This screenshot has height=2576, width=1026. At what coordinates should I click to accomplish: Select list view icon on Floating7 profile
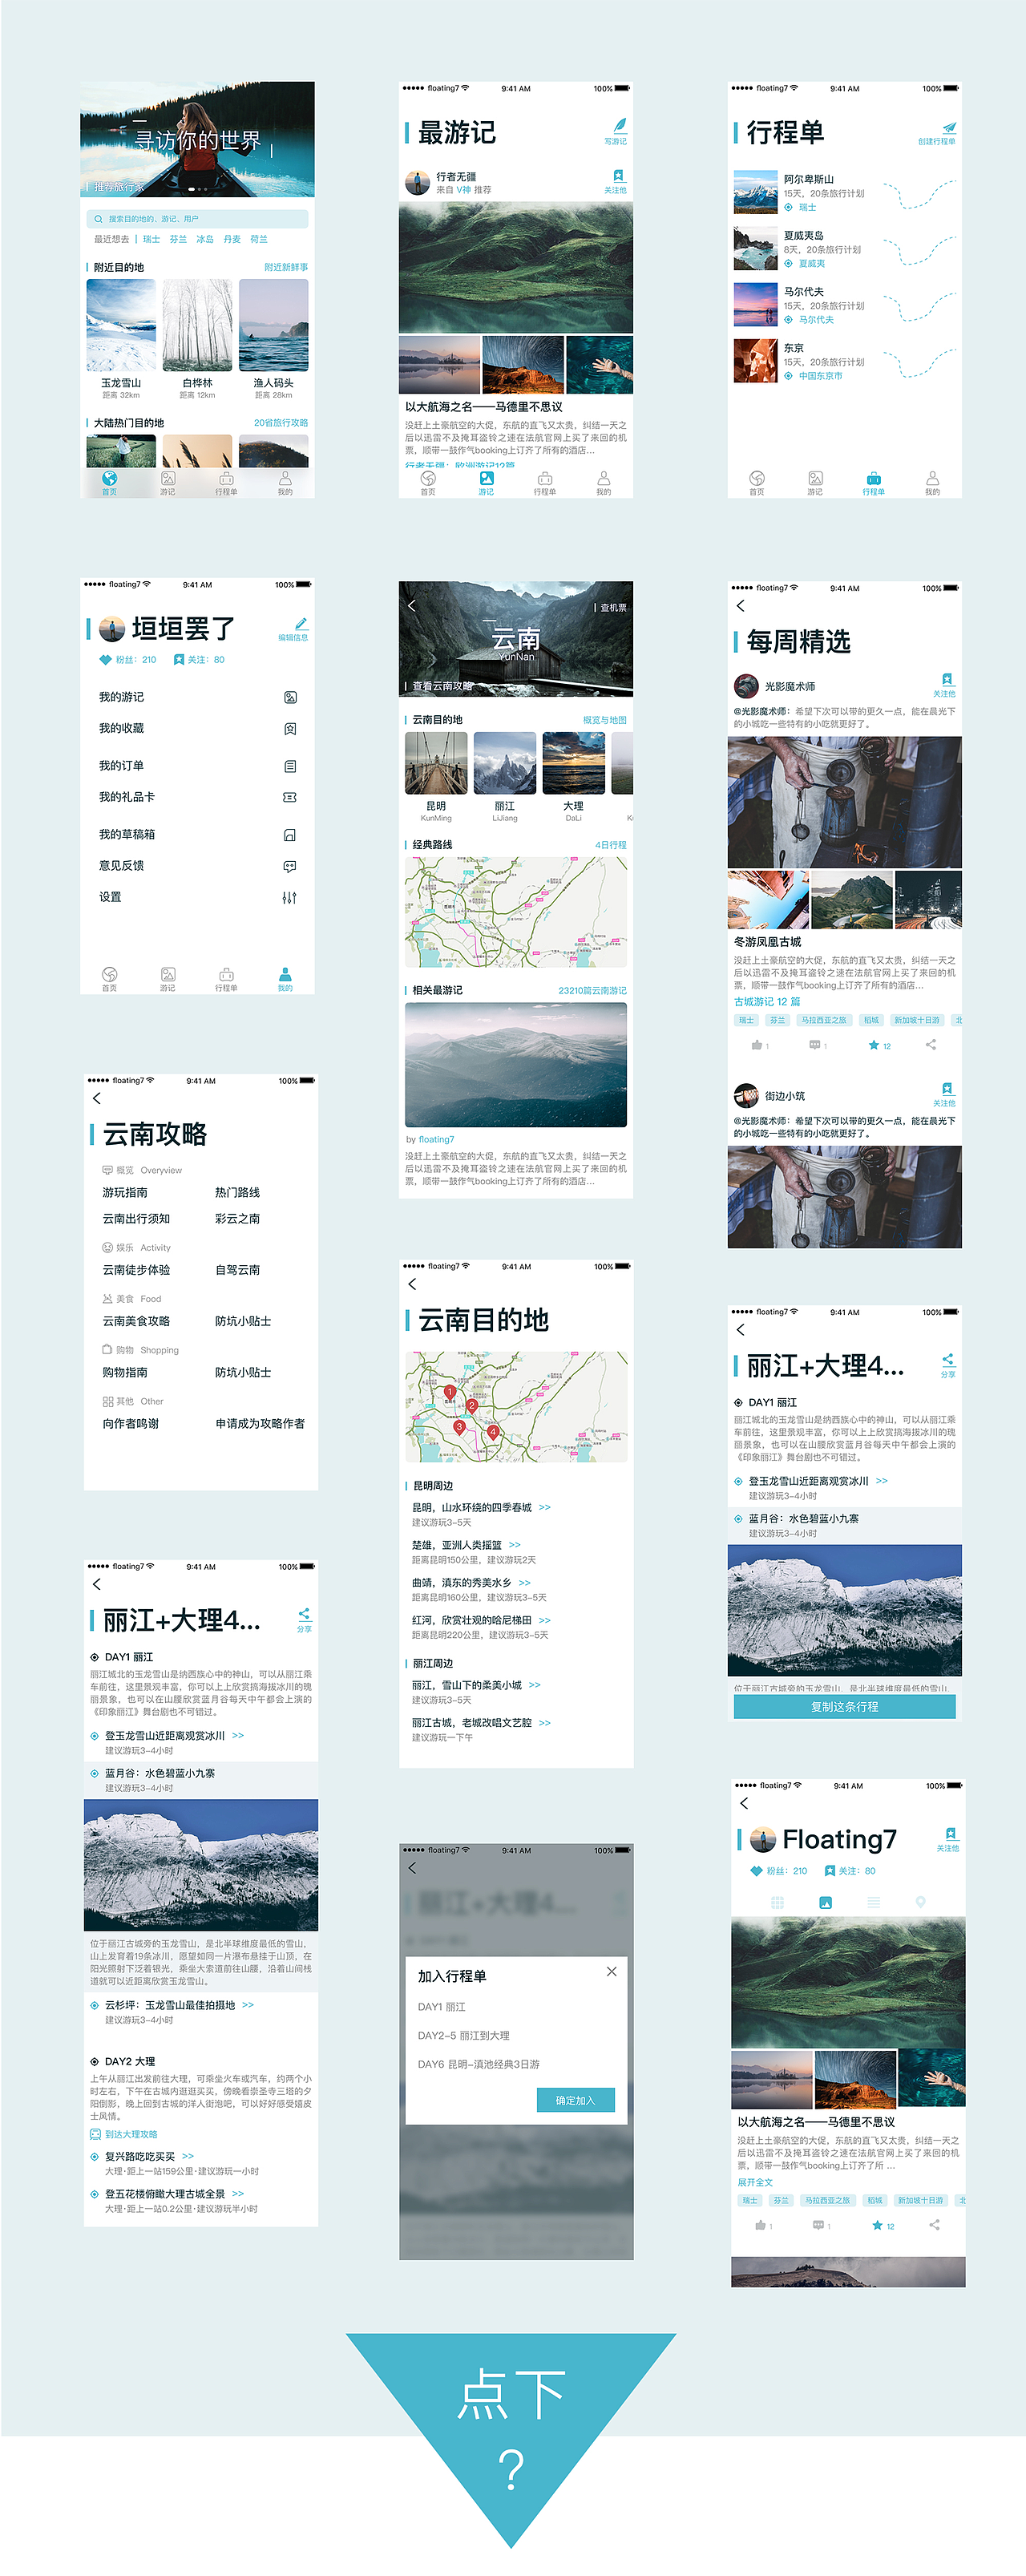[x=873, y=1902]
